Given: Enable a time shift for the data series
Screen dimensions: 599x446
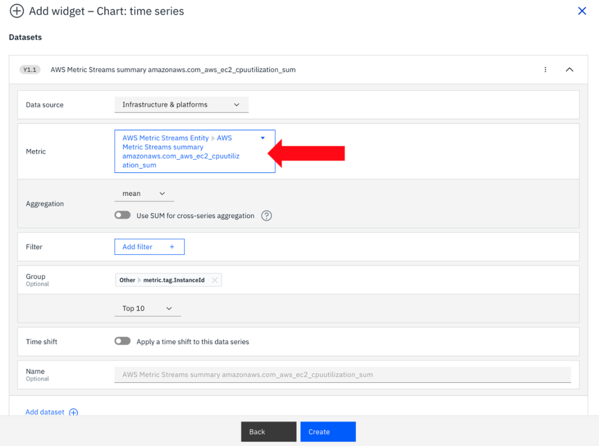Looking at the screenshot, I should pyautogui.click(x=122, y=341).
